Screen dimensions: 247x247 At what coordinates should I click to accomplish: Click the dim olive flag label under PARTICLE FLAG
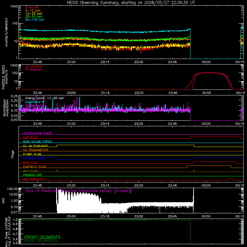[30, 171]
